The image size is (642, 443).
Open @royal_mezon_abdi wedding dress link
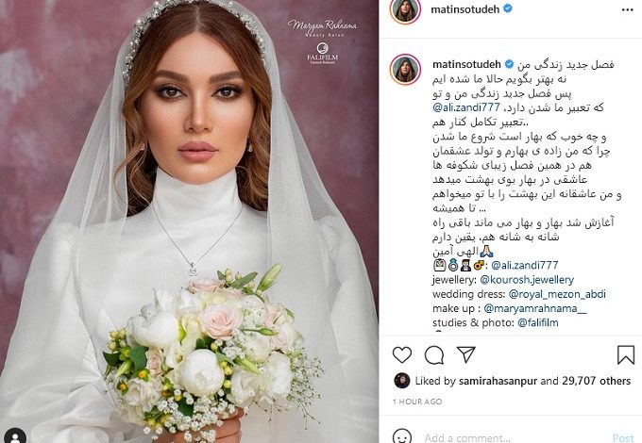[557, 294]
